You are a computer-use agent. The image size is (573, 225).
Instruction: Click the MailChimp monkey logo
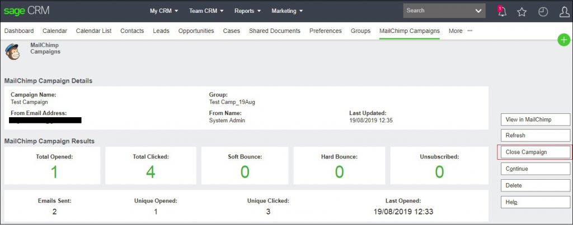12,51
